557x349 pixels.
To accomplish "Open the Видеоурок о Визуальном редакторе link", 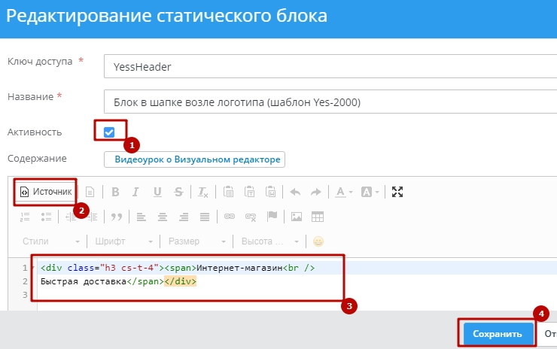I will [194, 159].
